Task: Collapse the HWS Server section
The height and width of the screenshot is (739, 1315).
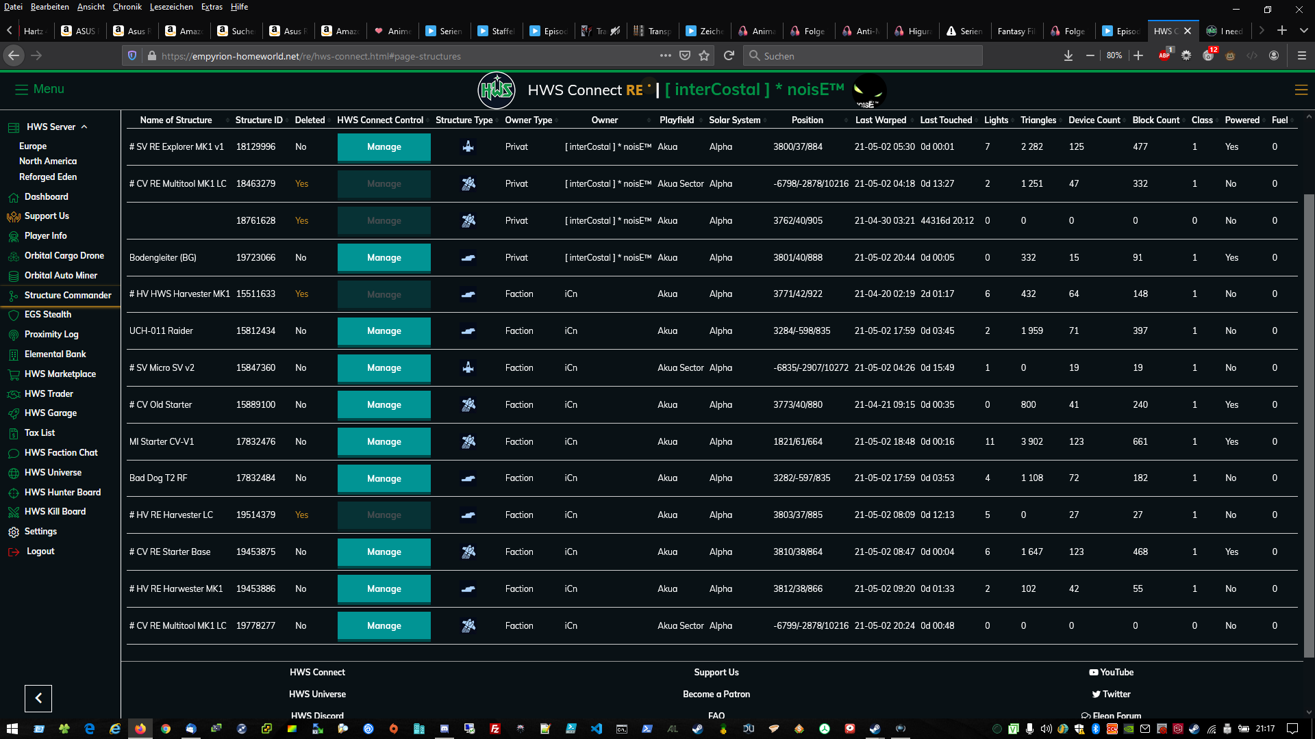Action: coord(84,127)
